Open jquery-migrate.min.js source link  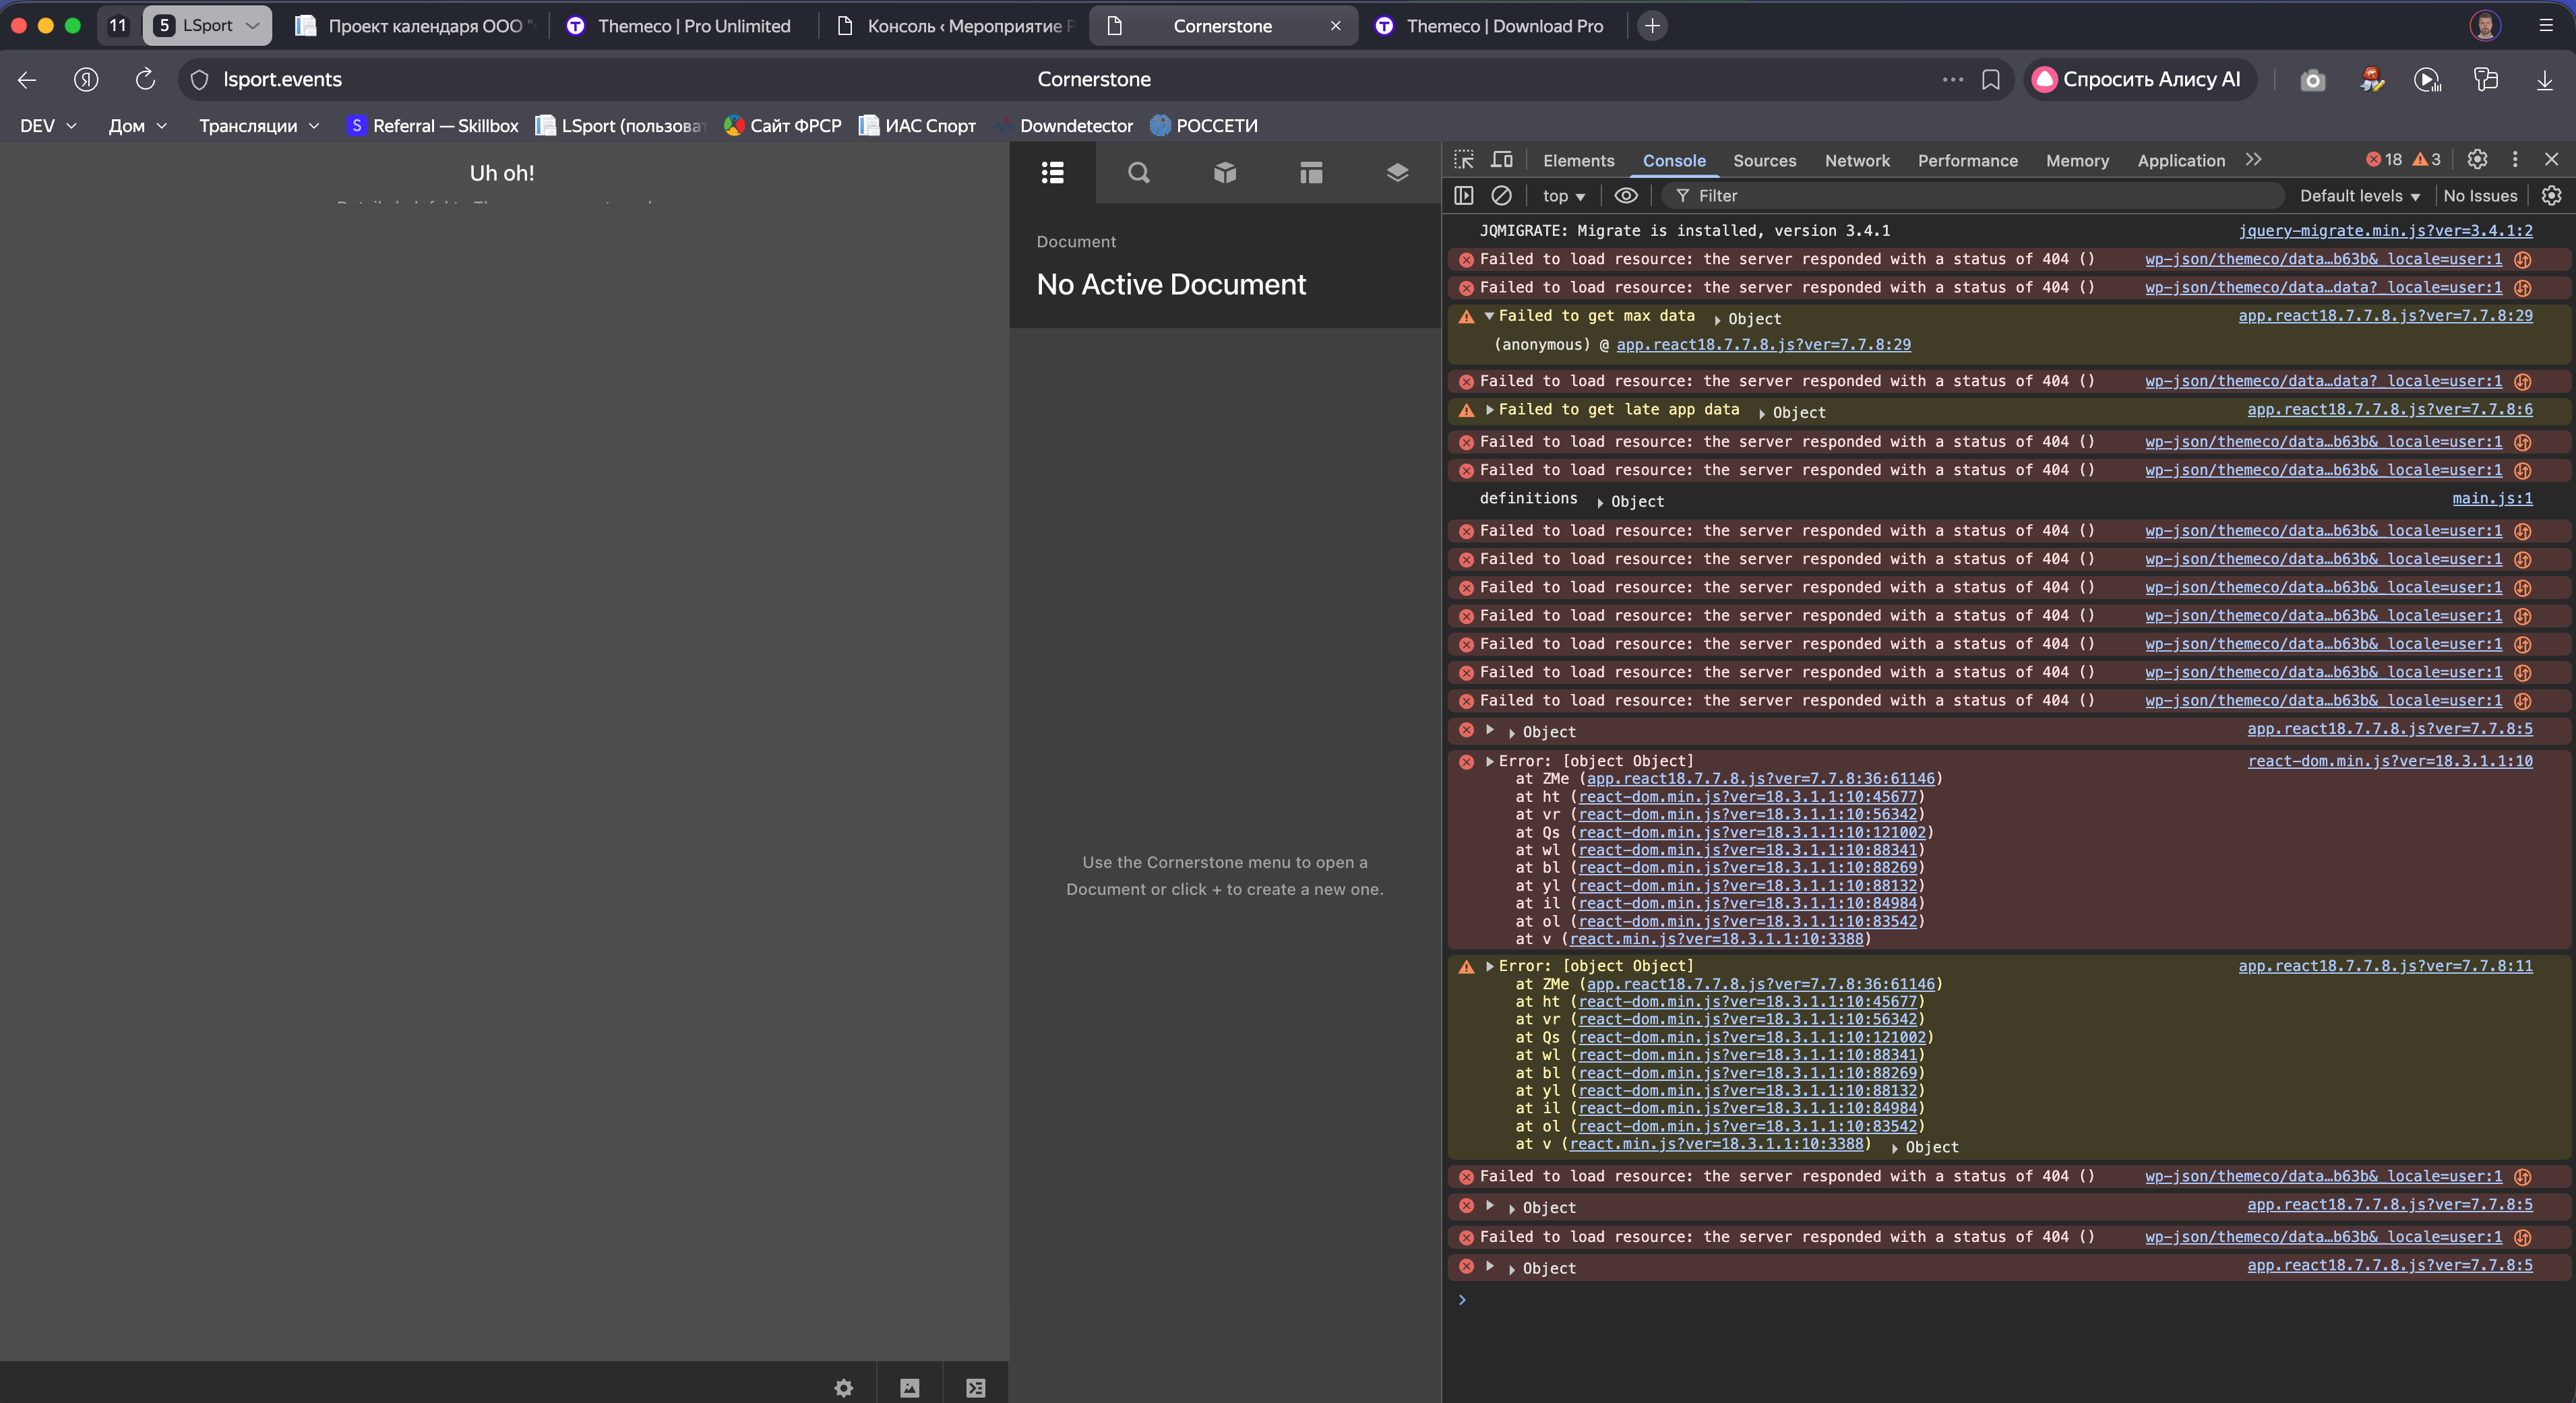click(2385, 231)
